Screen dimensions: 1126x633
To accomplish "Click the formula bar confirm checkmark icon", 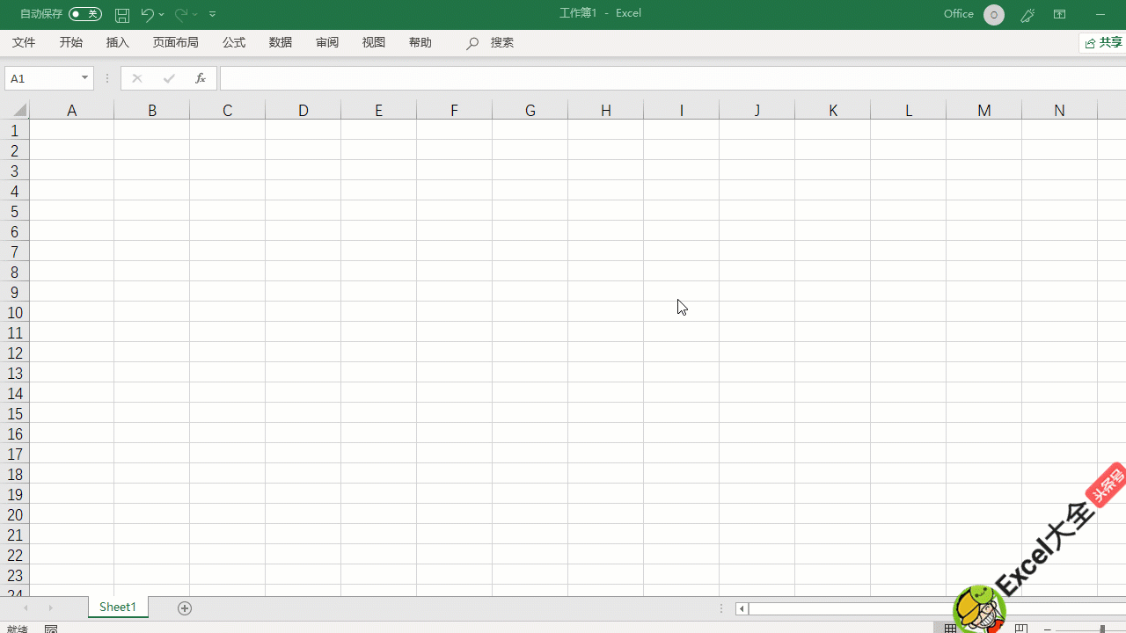I will 169,78.
